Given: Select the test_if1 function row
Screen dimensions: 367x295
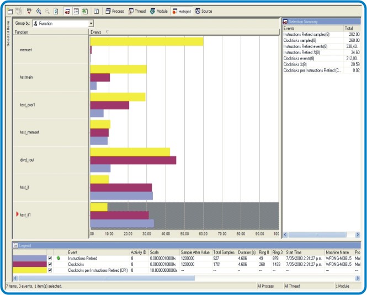Looking at the screenshot, I should pyautogui.click(x=51, y=214).
